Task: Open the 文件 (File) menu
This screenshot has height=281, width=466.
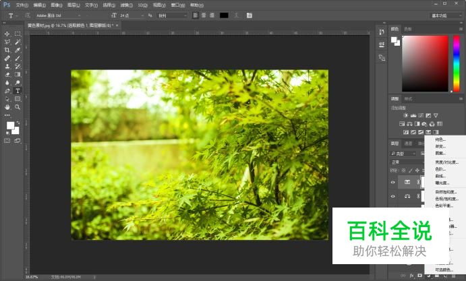Action: [x=22, y=5]
